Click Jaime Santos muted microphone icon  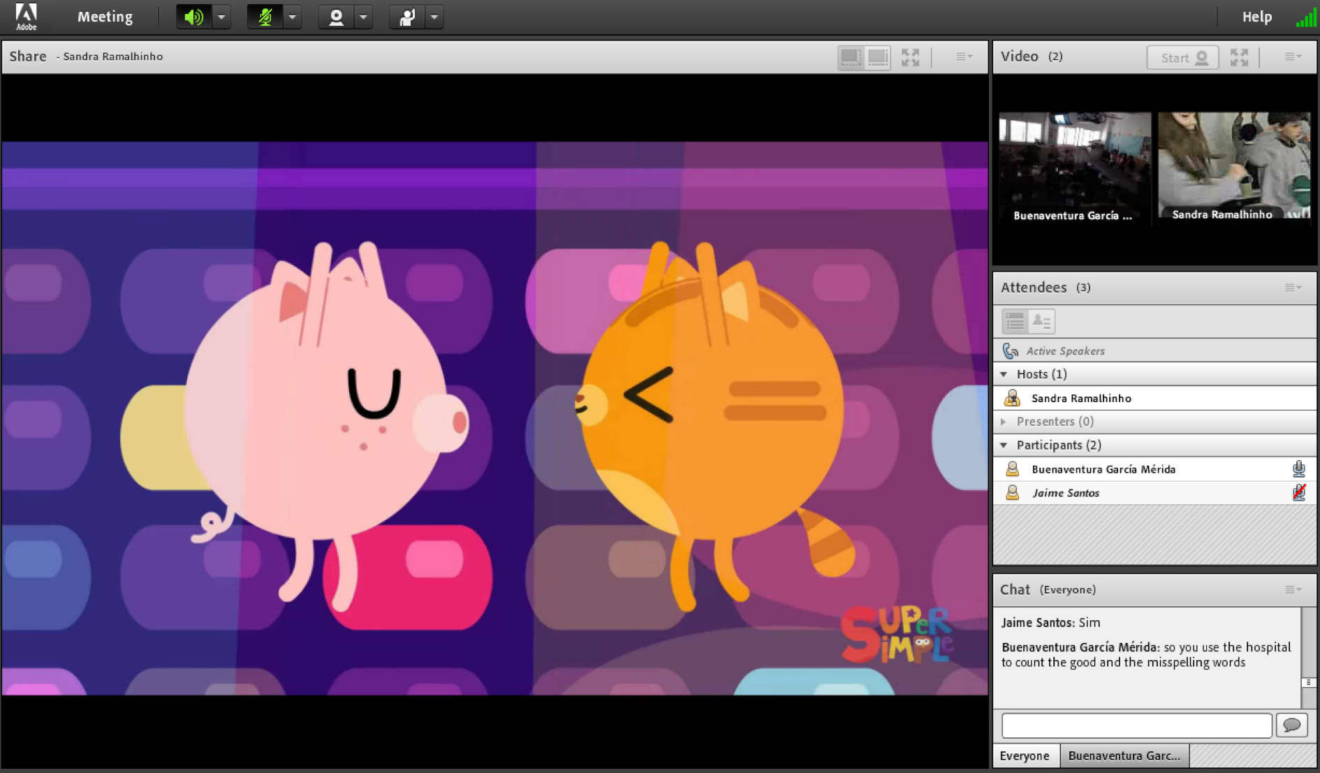tap(1299, 493)
